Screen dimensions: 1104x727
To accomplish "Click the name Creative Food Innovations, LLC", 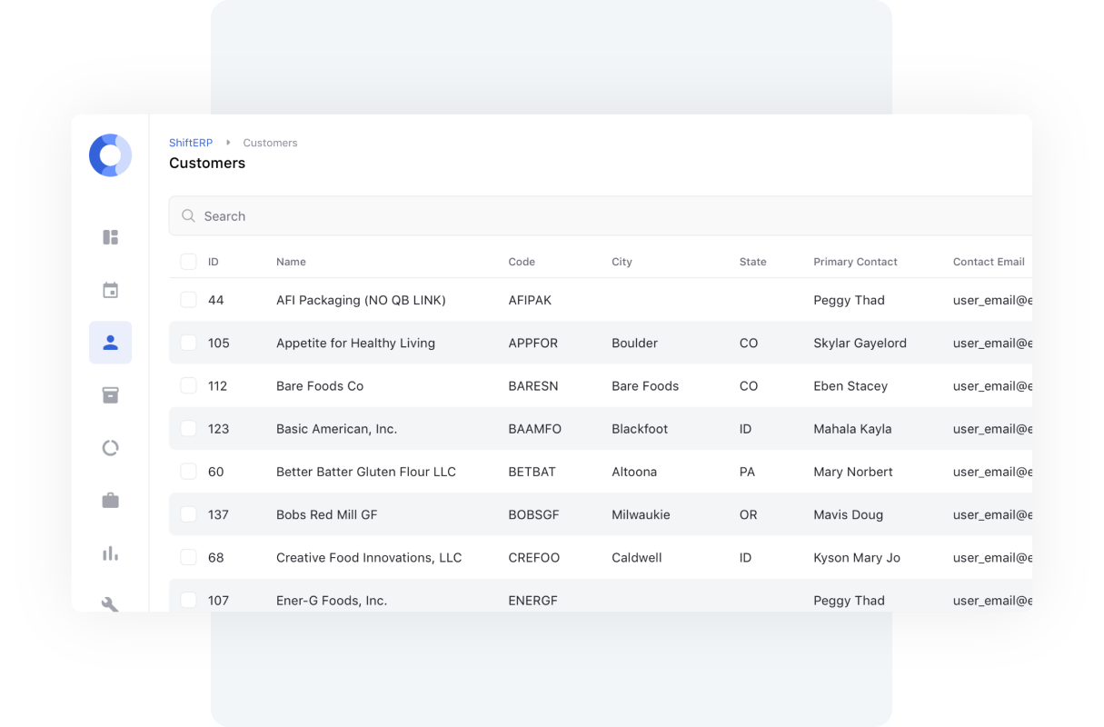I will 369,557.
